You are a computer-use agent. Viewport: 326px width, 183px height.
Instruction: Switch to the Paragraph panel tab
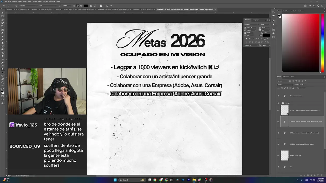coord(255,20)
